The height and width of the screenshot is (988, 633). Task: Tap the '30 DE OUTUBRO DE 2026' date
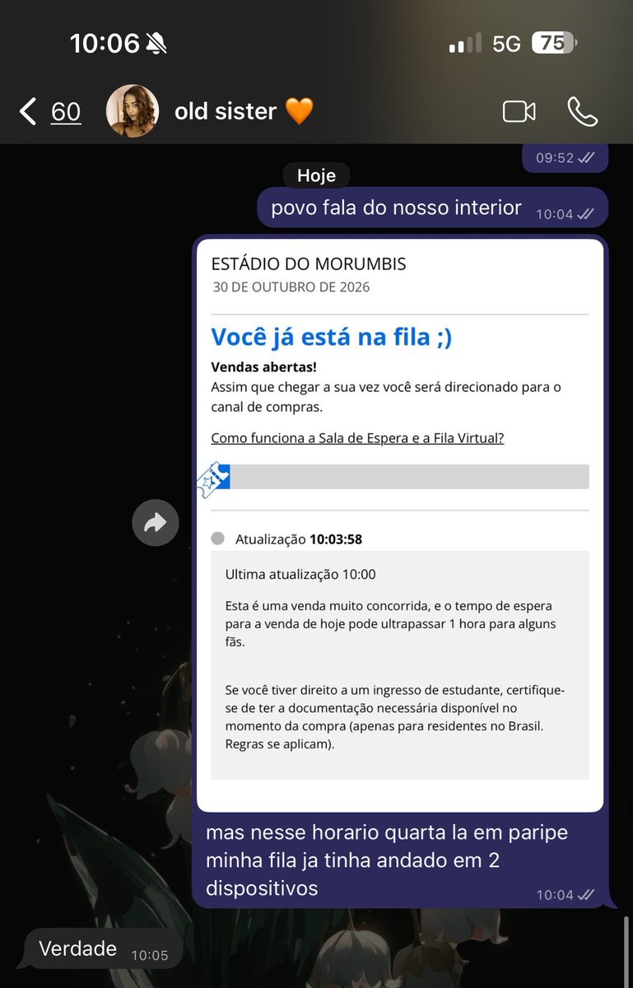pos(291,287)
